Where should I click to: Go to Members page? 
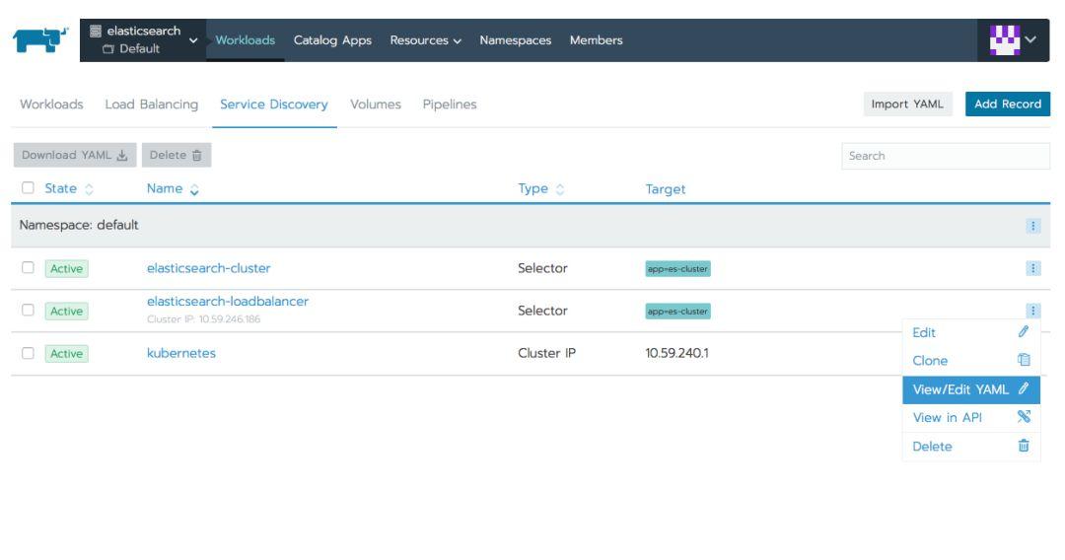pyautogui.click(x=596, y=40)
